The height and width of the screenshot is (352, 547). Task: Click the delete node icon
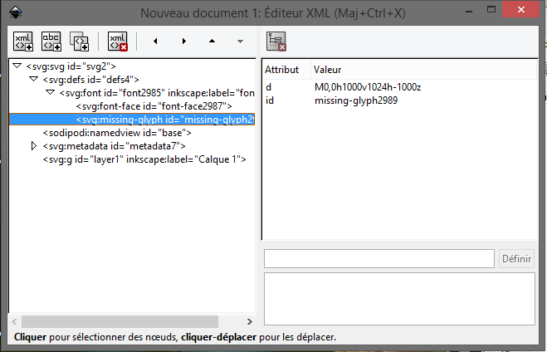click(118, 41)
